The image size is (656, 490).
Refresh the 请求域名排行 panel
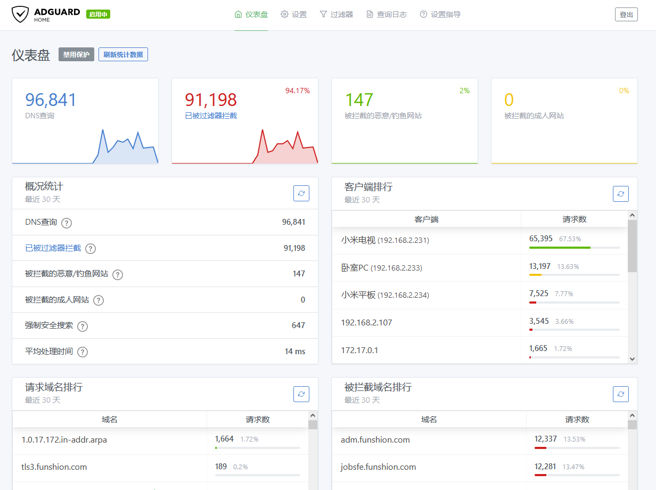coord(301,394)
